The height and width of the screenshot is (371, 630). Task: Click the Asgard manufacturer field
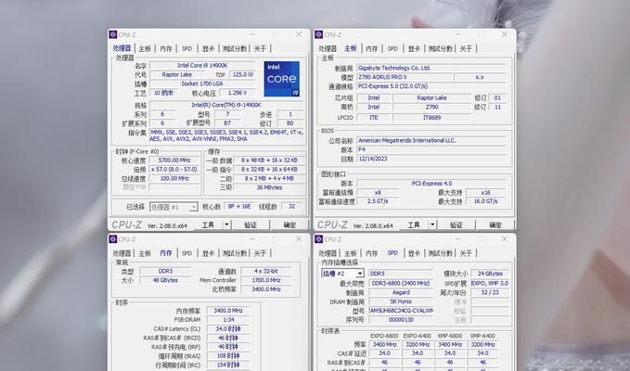click(401, 293)
